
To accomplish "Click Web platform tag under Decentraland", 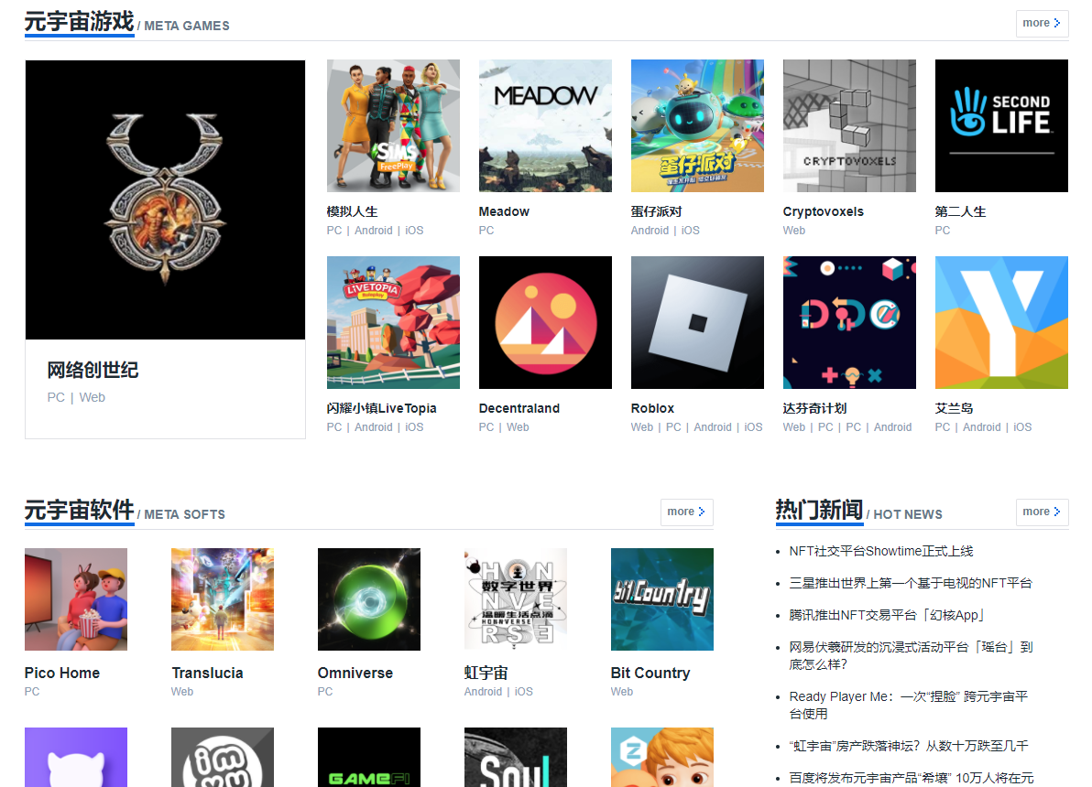I will tap(518, 427).
